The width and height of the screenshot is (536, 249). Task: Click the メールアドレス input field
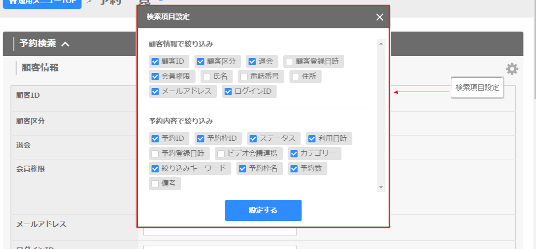click(x=219, y=231)
